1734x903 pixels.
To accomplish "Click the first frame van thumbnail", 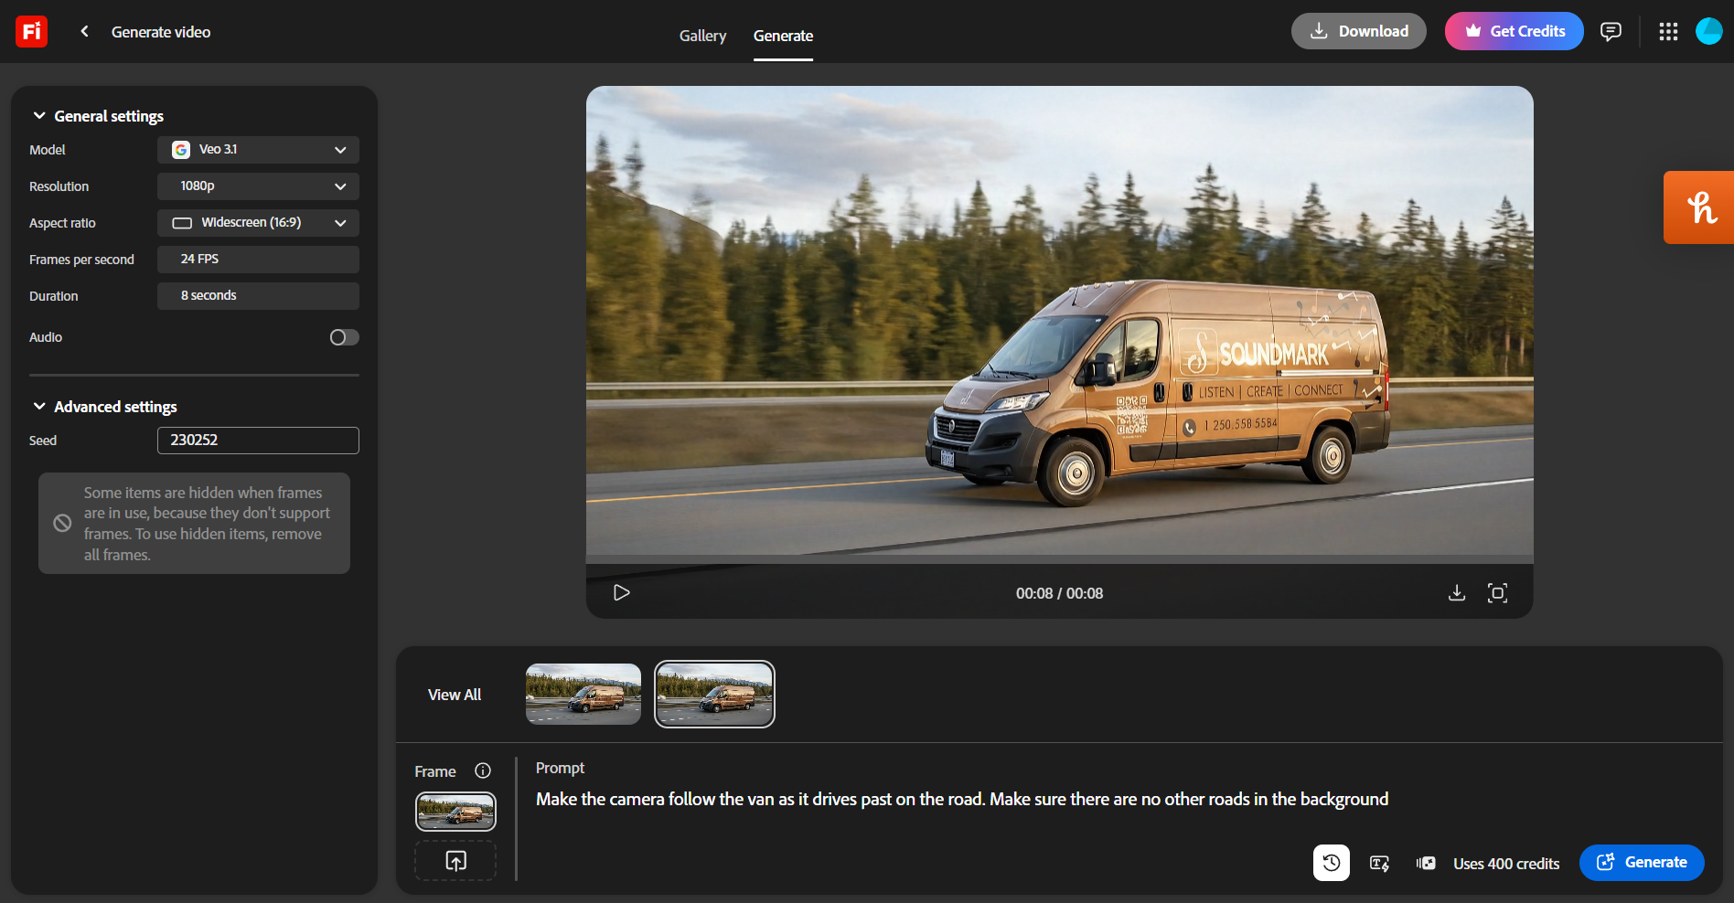I will [x=455, y=811].
